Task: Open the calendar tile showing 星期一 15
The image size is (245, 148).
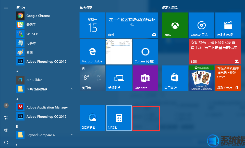Action: coord(92,25)
